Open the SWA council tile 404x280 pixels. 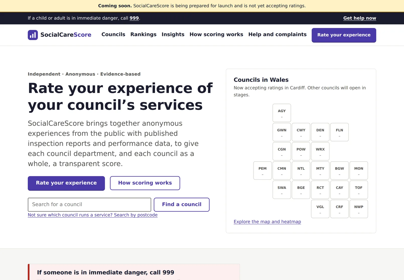coord(282,190)
